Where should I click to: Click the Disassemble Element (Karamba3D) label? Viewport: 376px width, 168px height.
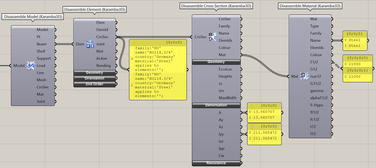94,10
